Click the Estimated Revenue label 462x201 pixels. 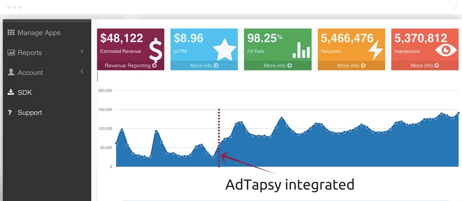click(121, 51)
